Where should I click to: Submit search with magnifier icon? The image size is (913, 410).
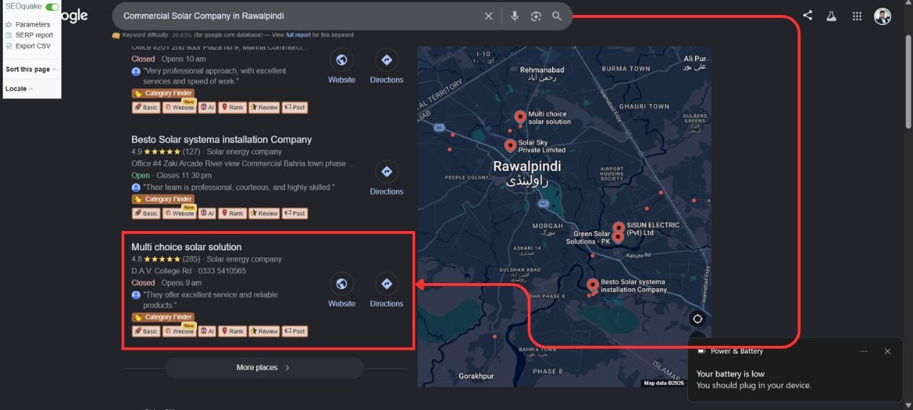coord(557,16)
